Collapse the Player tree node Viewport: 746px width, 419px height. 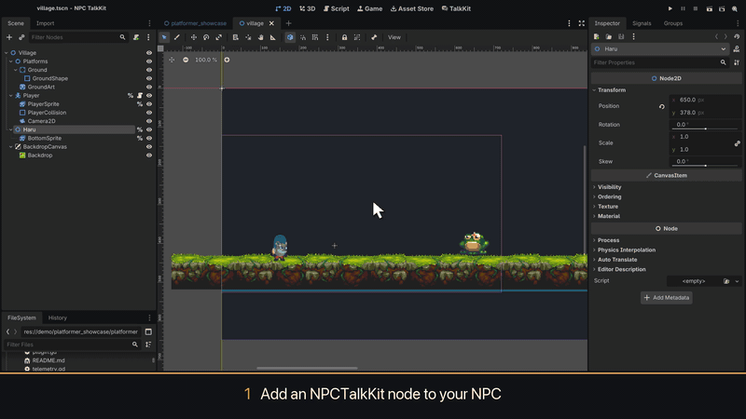[11, 96]
